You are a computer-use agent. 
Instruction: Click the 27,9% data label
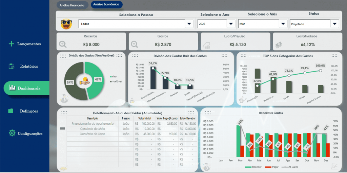point(165,73)
